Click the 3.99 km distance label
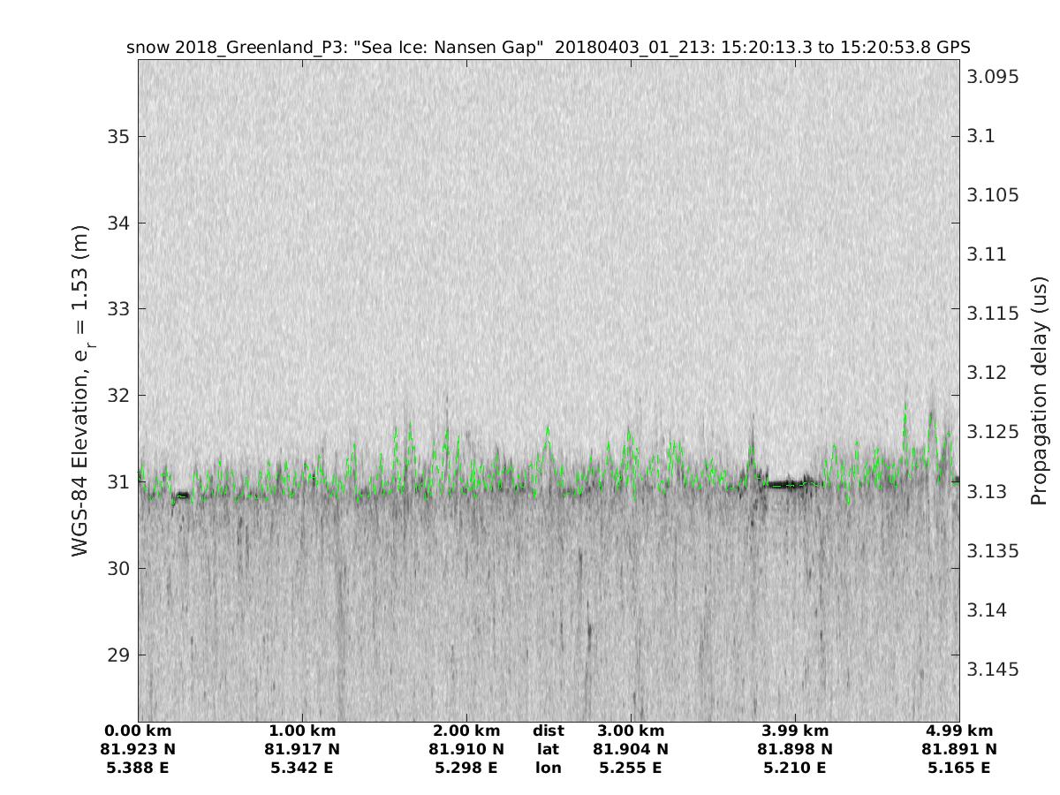The width and height of the screenshot is (1060, 795). point(795,731)
